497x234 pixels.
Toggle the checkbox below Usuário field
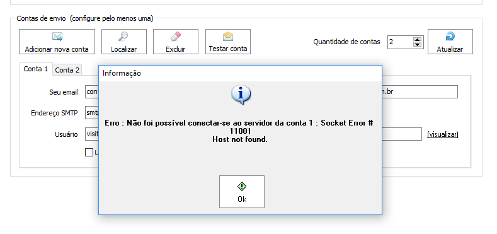pos(89,153)
